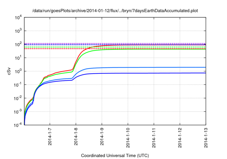Click the 10^2 y-axis tick label

(18, 44)
